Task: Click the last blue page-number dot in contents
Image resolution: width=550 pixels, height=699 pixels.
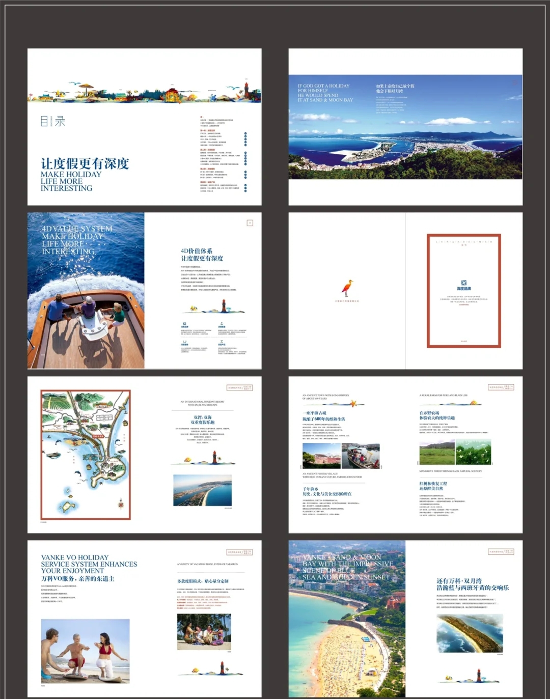Action: tap(245, 191)
